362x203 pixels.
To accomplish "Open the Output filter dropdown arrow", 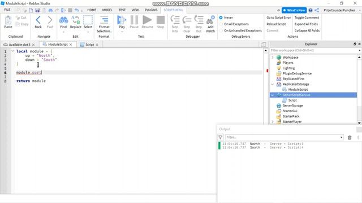I will click(341, 138).
